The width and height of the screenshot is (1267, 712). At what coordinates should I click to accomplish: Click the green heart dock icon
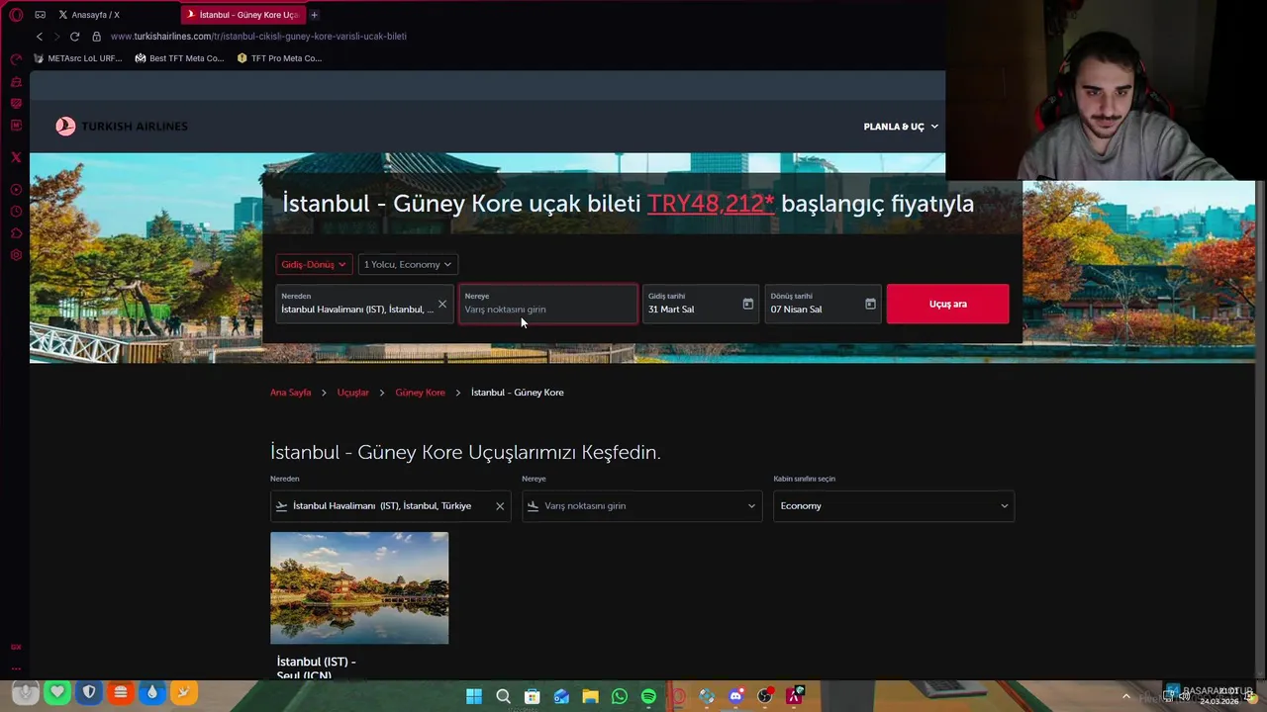click(57, 692)
